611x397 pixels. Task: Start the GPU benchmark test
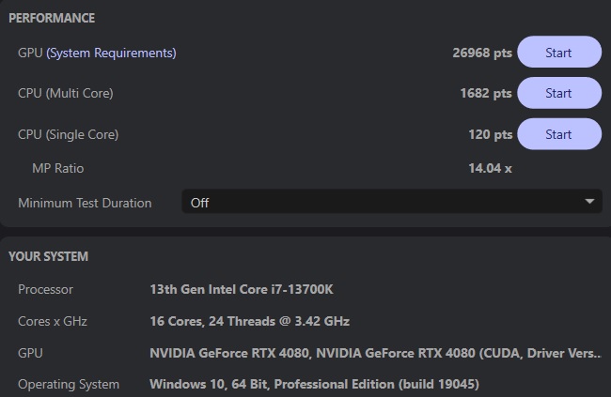pyautogui.click(x=558, y=53)
